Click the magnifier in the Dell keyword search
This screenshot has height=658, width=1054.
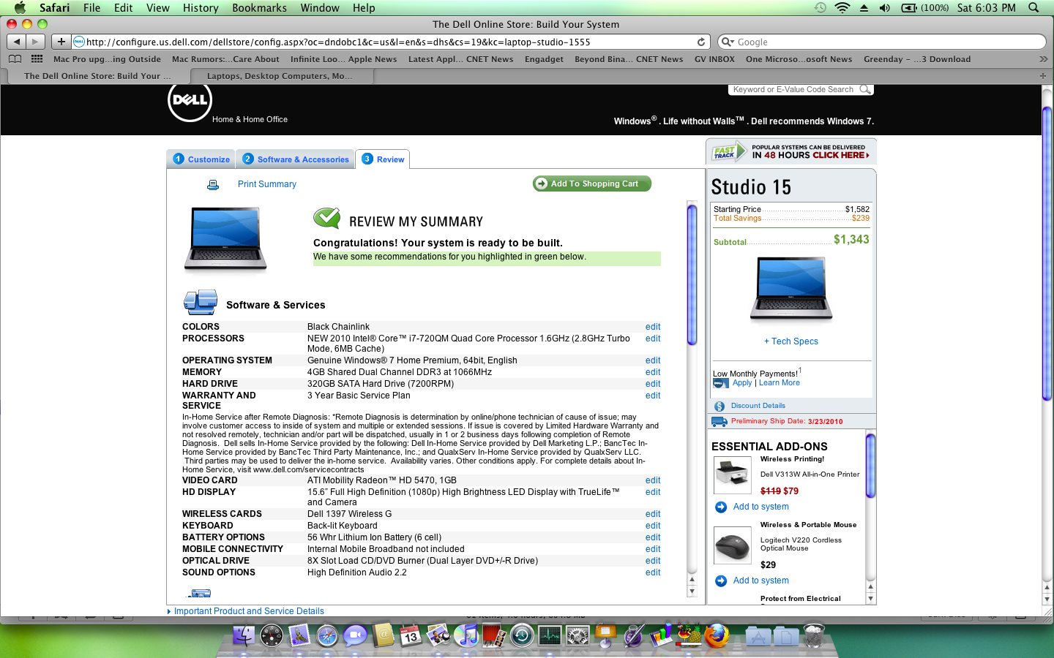pyautogui.click(x=865, y=89)
